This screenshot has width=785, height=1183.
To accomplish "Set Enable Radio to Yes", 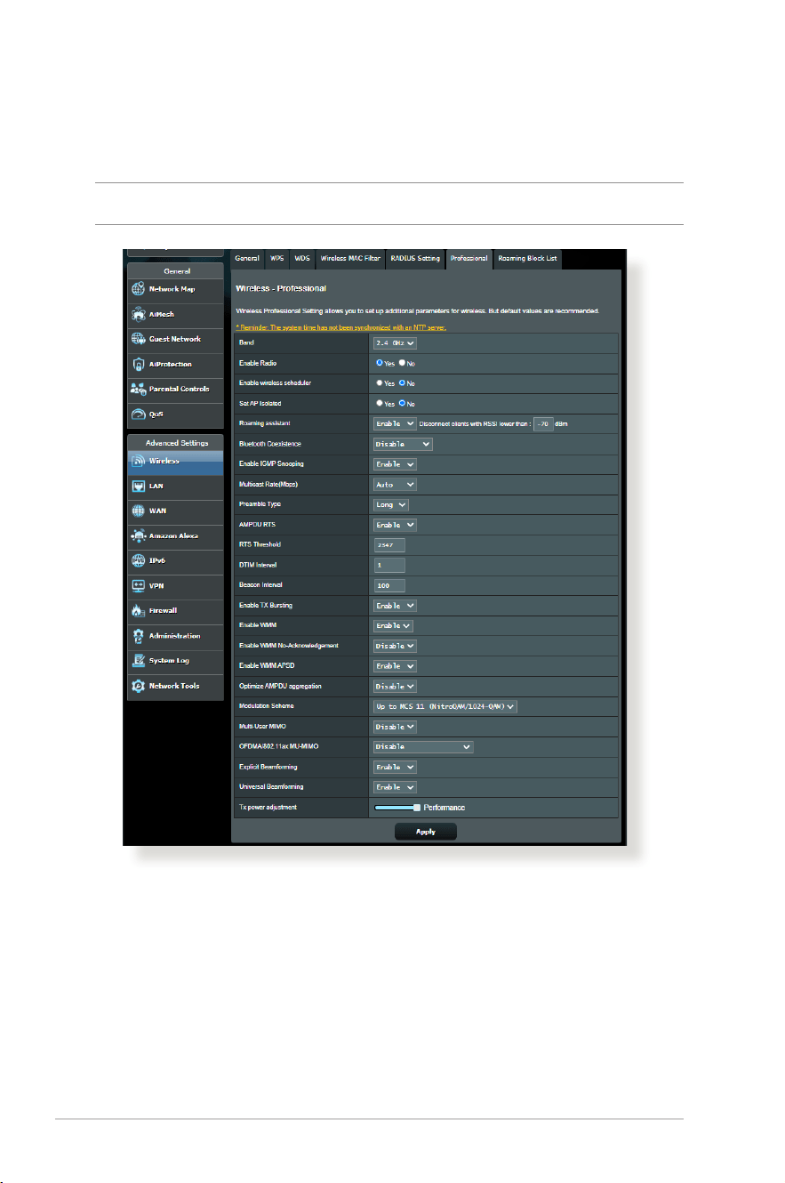I will tap(380, 363).
